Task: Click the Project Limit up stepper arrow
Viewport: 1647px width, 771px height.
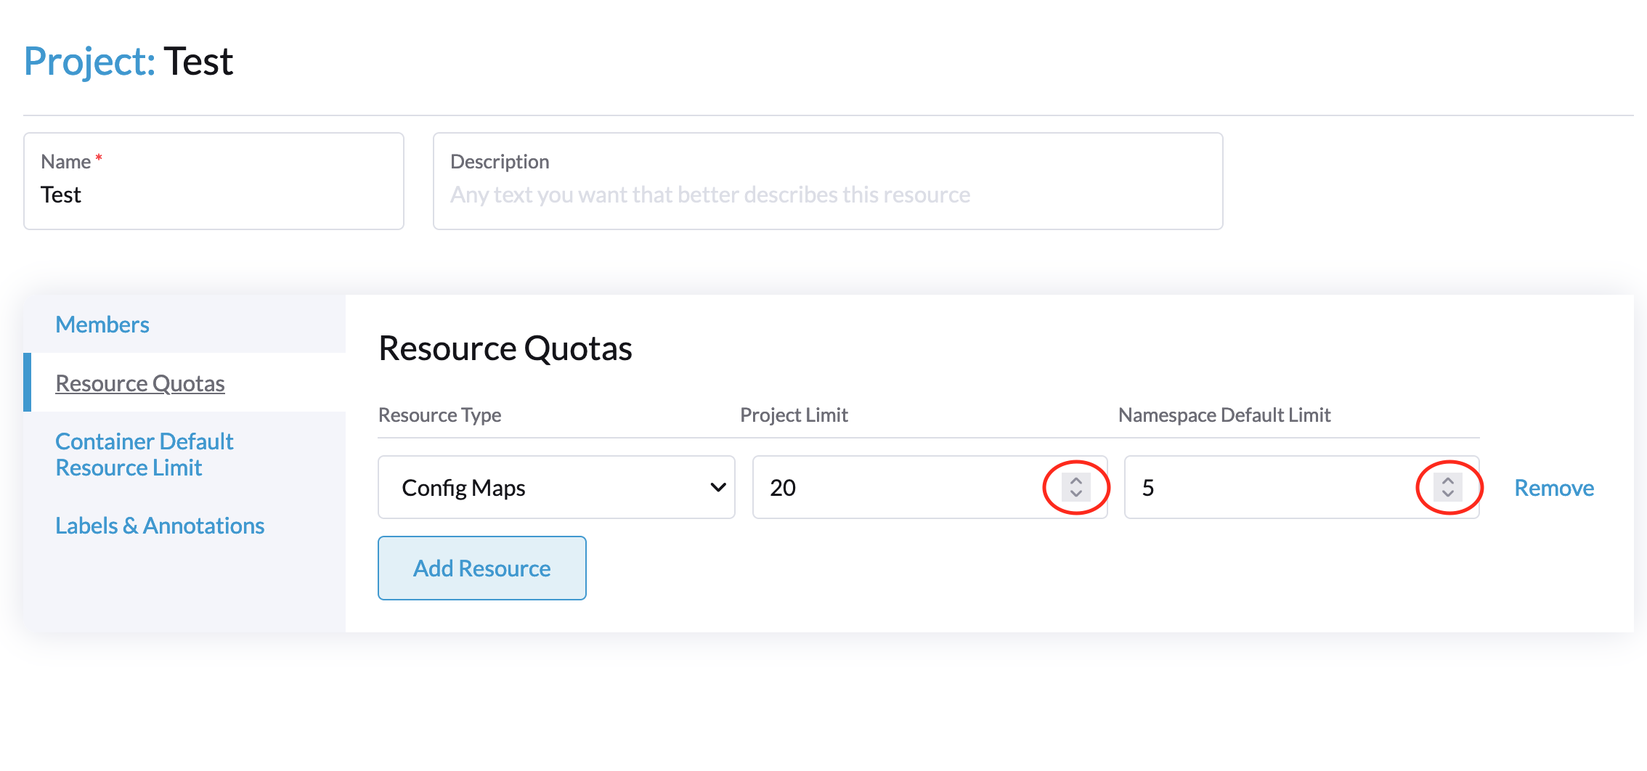Action: tap(1075, 480)
